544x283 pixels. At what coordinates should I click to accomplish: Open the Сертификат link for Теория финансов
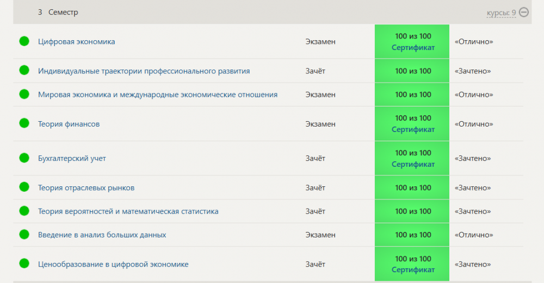(413, 129)
